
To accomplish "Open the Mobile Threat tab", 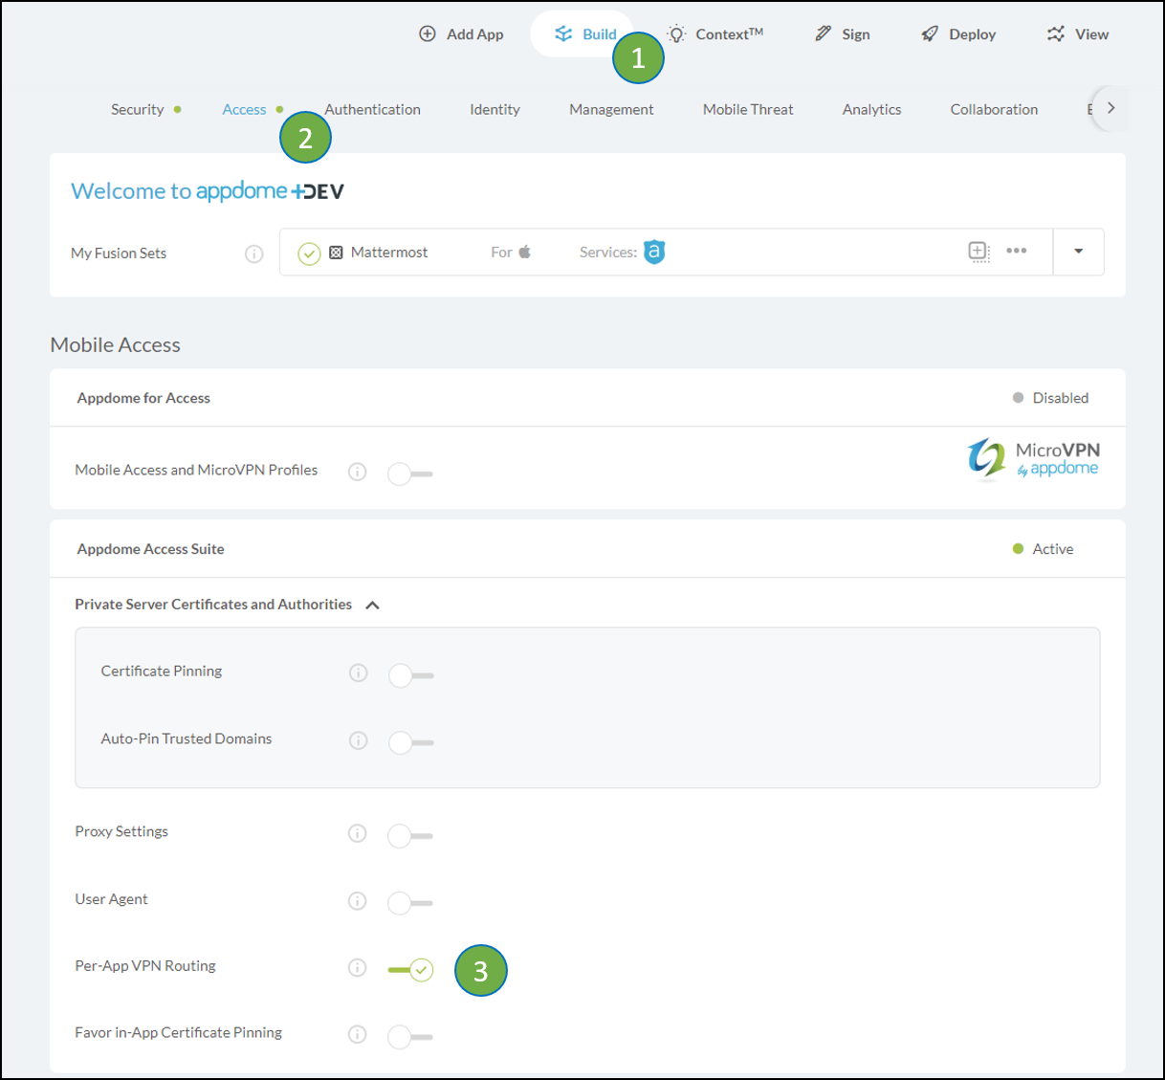I will pos(747,109).
